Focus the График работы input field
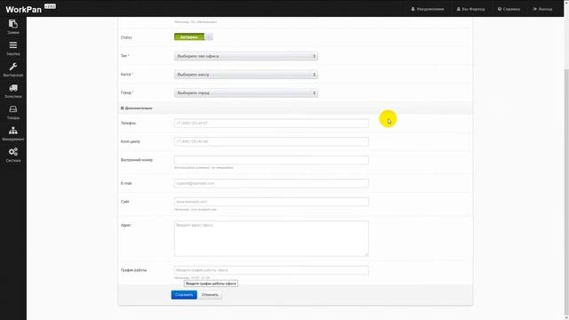Screen dimensions: 569x320 point(271,270)
